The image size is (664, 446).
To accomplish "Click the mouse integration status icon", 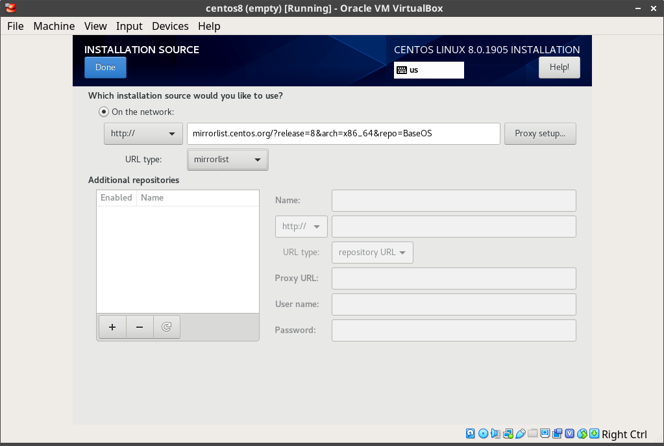I will tap(582, 433).
